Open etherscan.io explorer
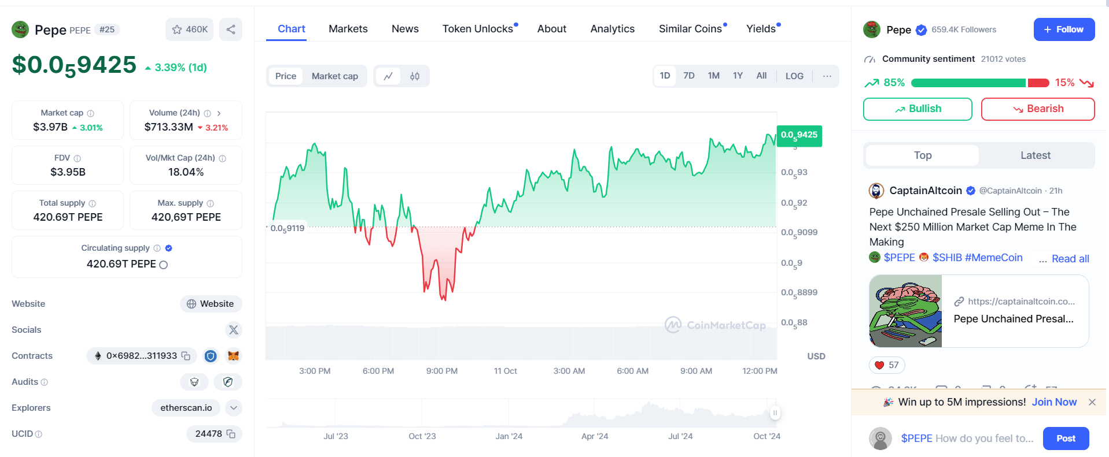The image size is (1109, 457). click(186, 408)
